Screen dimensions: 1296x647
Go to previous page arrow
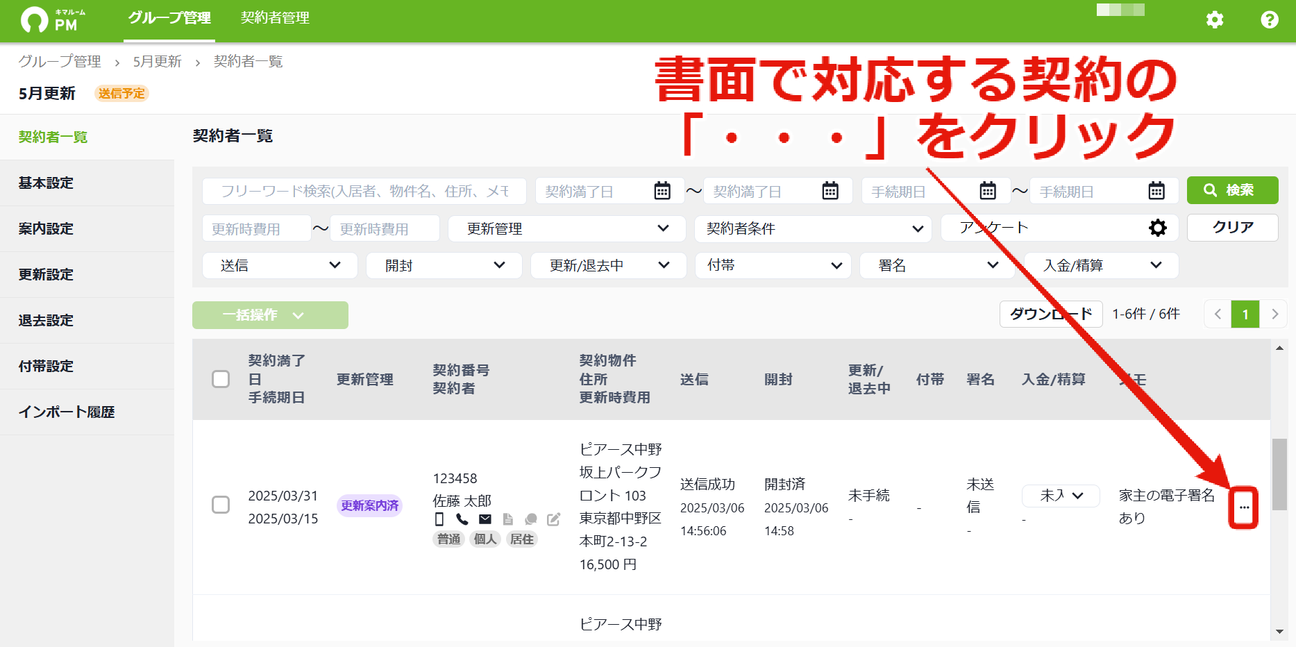point(1218,314)
